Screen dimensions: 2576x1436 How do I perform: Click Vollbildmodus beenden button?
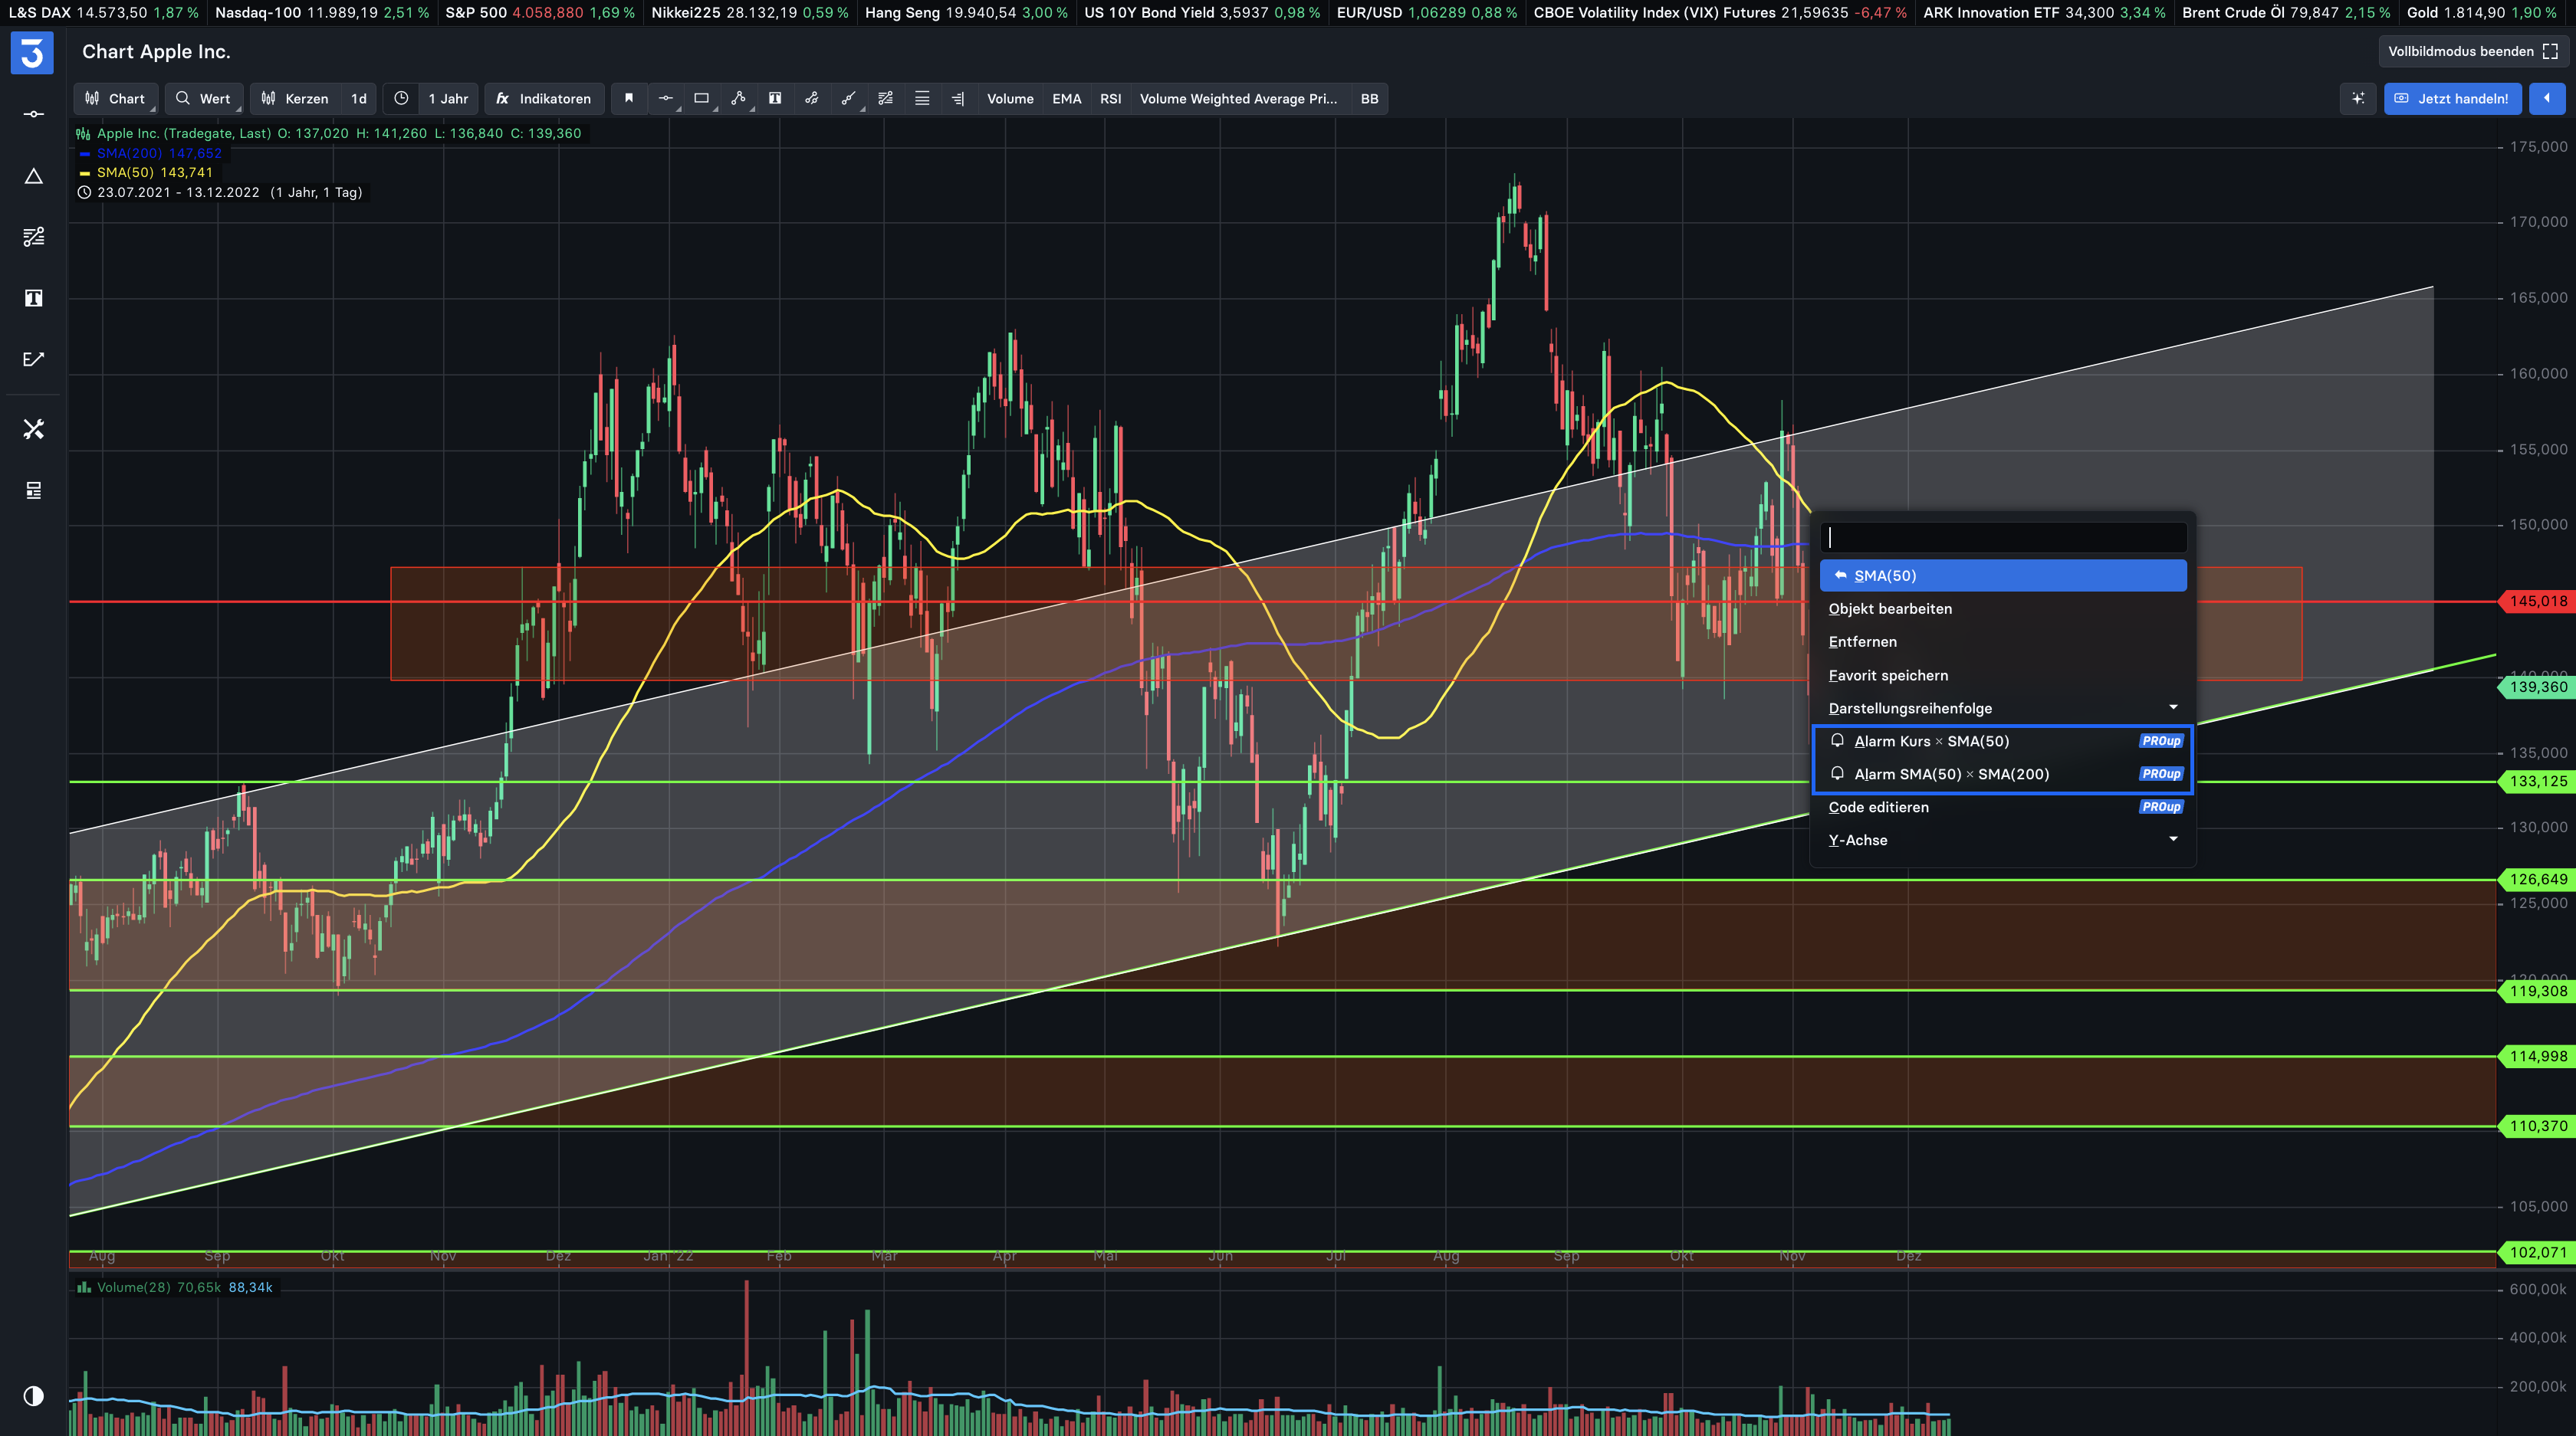[x=2472, y=51]
